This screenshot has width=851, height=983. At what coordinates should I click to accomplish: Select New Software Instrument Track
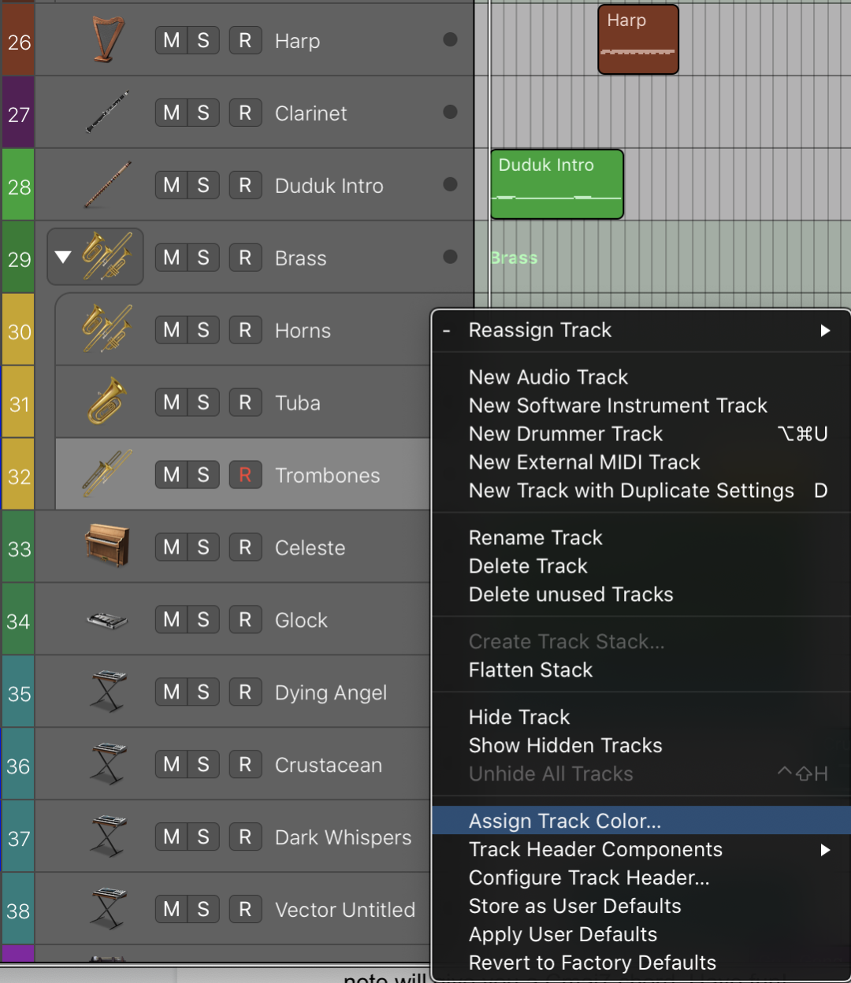pos(618,405)
